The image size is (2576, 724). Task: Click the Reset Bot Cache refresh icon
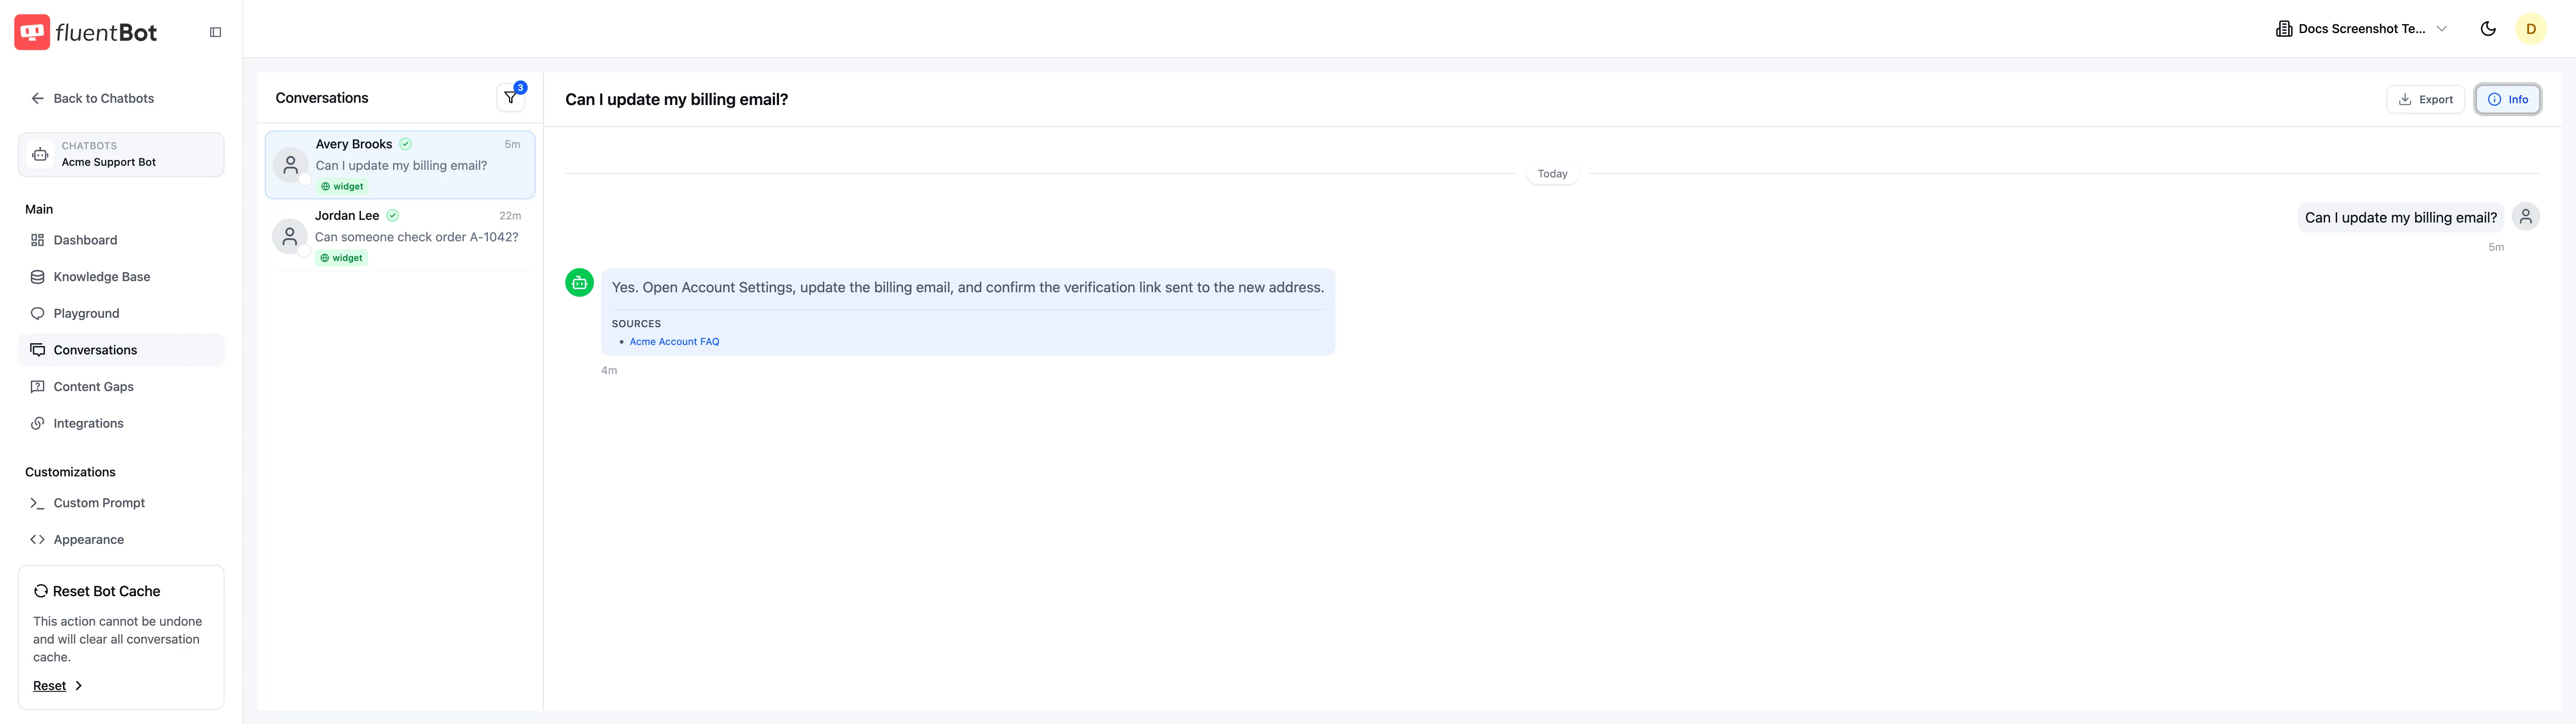coord(41,591)
